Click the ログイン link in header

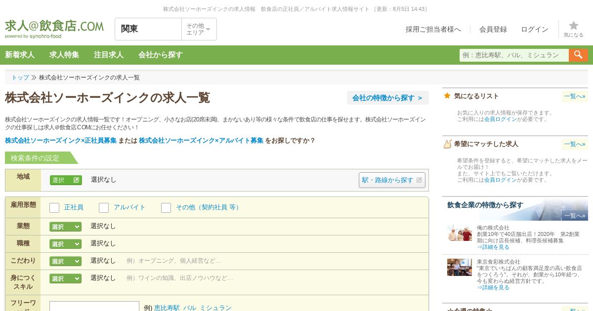click(x=535, y=29)
